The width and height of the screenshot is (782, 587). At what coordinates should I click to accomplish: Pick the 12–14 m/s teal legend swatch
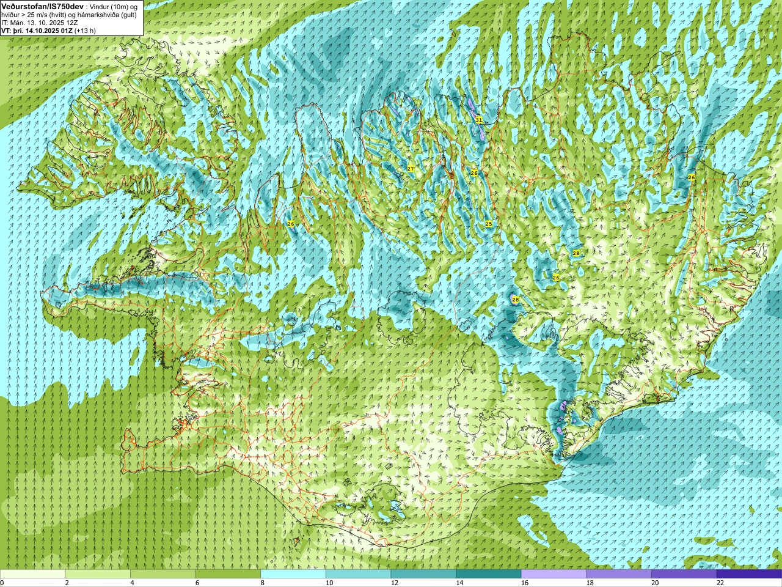click(423, 574)
